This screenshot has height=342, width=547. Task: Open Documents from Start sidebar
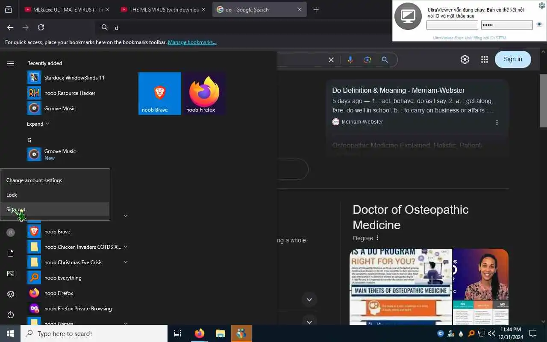tap(11, 253)
